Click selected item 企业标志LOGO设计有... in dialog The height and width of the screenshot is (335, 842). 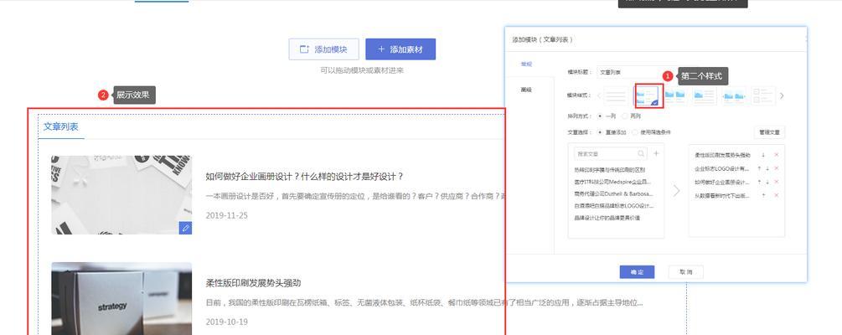pos(721,168)
